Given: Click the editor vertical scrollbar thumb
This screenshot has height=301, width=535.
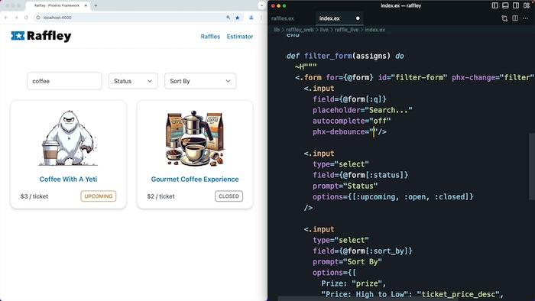Looking at the screenshot, I should point(532,167).
